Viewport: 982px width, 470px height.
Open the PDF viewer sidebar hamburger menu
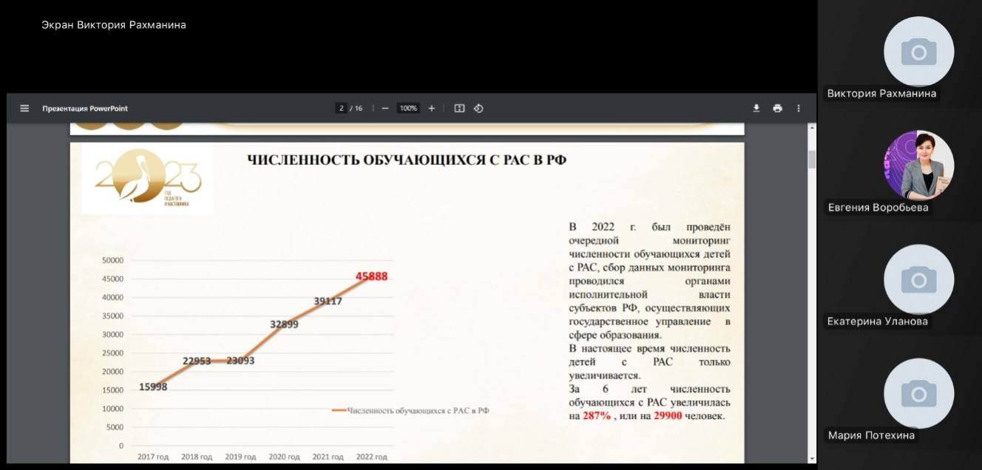[x=24, y=108]
